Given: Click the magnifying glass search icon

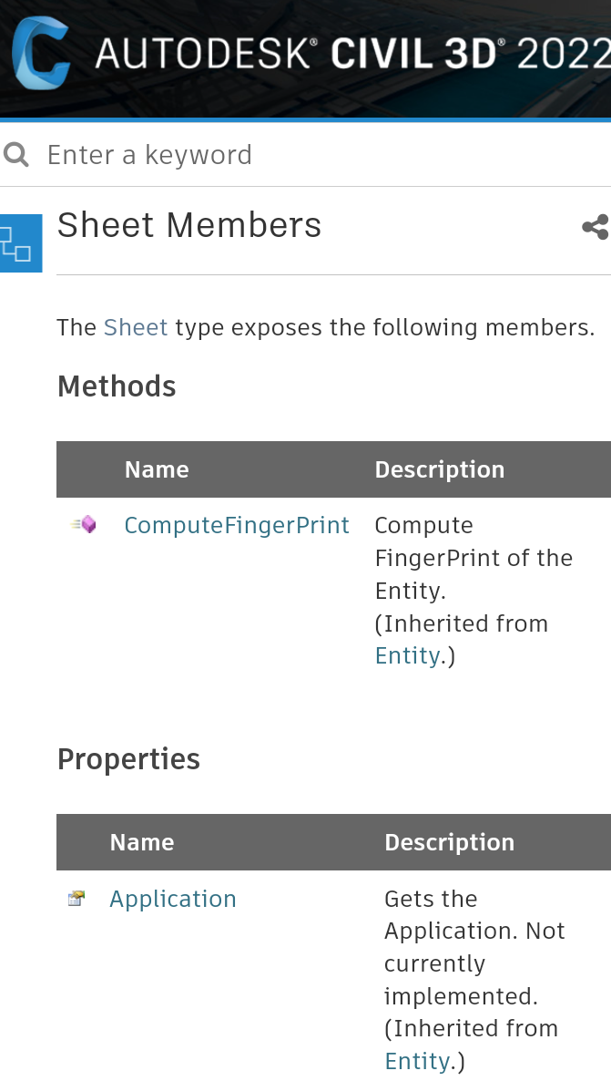Looking at the screenshot, I should click(15, 153).
